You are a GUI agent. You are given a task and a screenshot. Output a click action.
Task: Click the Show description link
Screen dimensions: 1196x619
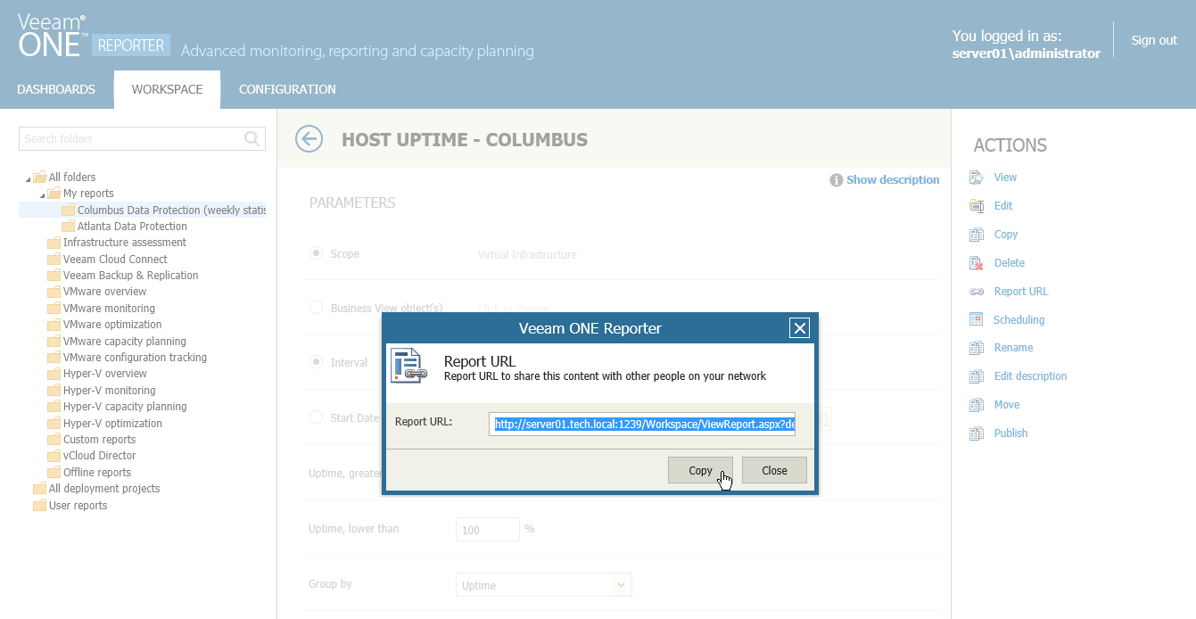pos(893,180)
